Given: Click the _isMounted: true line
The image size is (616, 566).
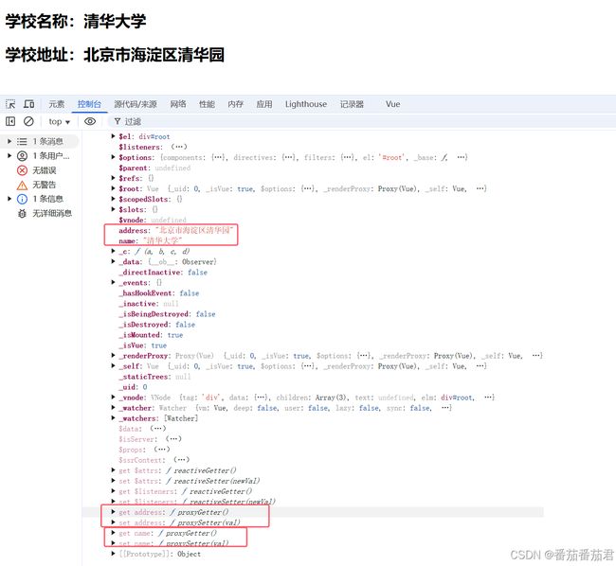Looking at the screenshot, I should tap(153, 335).
